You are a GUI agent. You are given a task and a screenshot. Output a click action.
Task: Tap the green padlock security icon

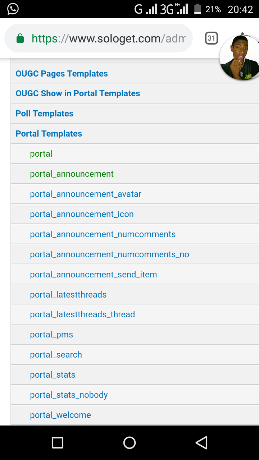tap(20, 38)
